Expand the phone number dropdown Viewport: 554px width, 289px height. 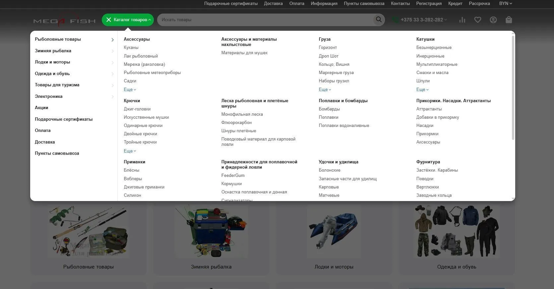click(446, 20)
